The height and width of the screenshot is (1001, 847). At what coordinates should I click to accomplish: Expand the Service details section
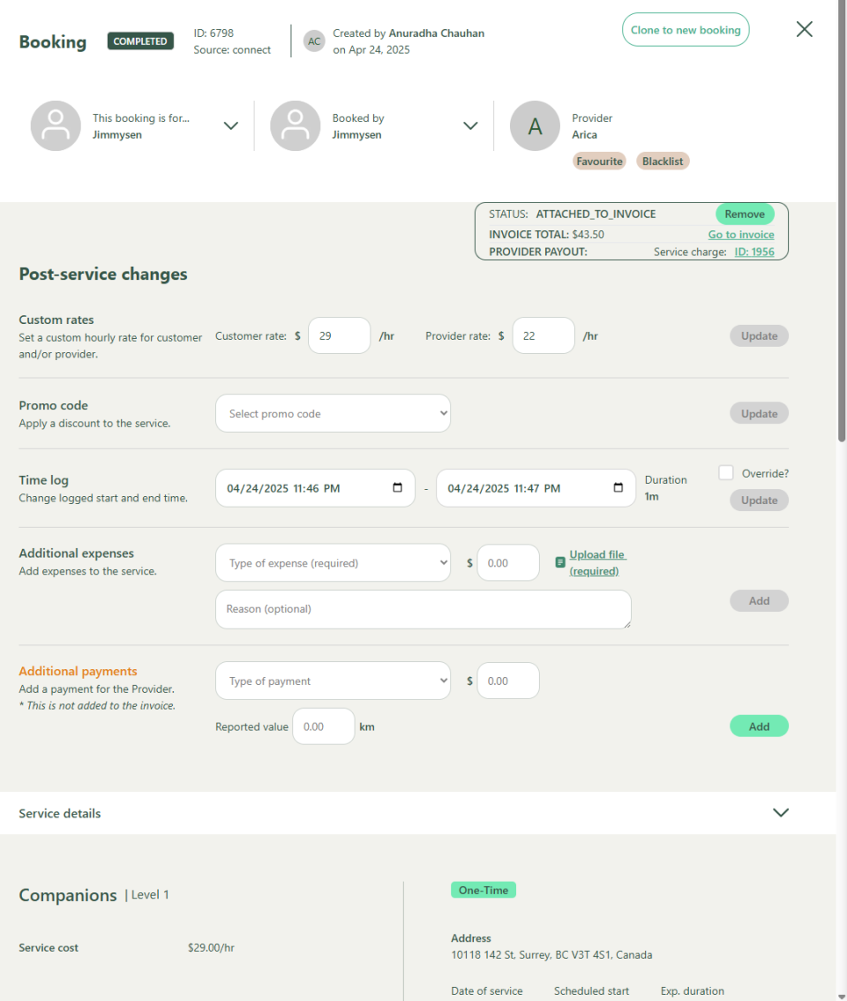coord(780,813)
